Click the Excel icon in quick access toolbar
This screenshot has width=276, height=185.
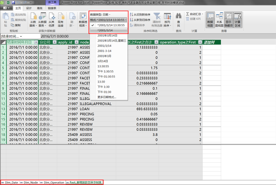pyautogui.click(x=8, y=2)
